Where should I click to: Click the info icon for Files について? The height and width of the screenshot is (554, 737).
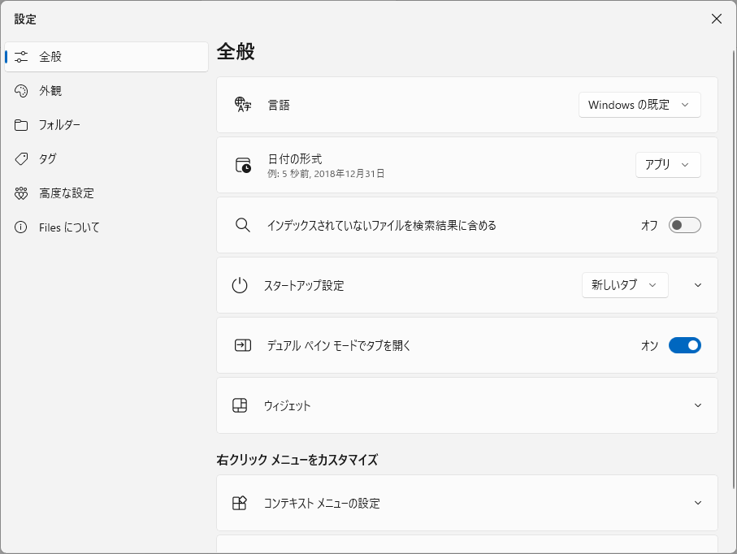pos(21,227)
